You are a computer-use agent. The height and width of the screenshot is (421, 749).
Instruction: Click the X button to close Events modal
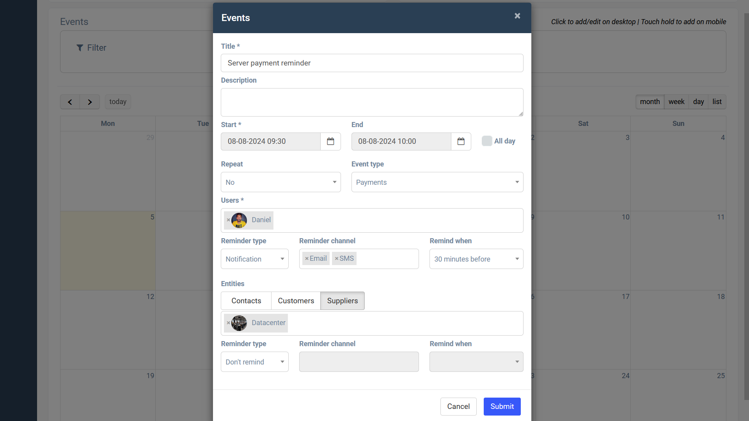[x=517, y=16]
